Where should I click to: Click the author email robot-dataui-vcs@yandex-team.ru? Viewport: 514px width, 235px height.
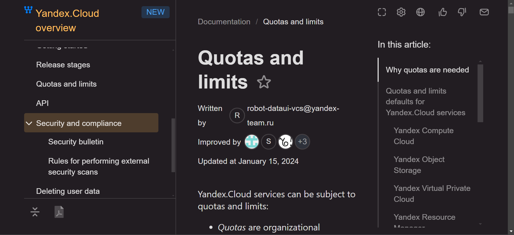pos(293,115)
